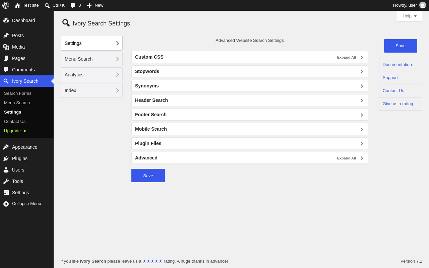This screenshot has height=268, width=429.
Task: Click the Give us a rating link
Action: [x=398, y=104]
